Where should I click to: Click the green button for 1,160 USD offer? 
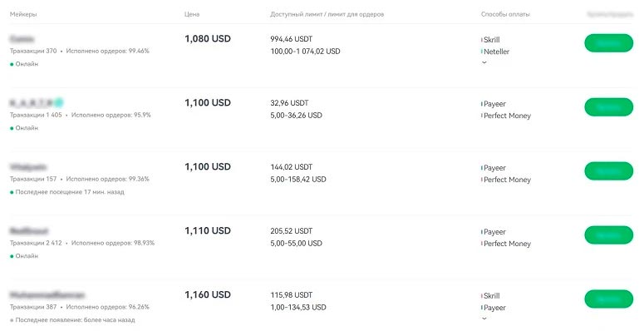(x=608, y=299)
